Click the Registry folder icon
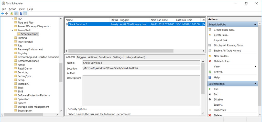262x122 pixels. click(x=16, y=53)
